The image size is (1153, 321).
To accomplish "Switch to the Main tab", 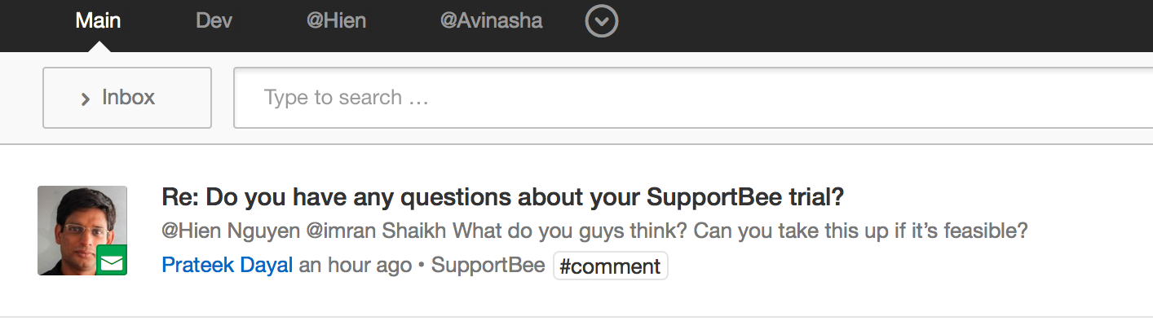I will [x=98, y=20].
